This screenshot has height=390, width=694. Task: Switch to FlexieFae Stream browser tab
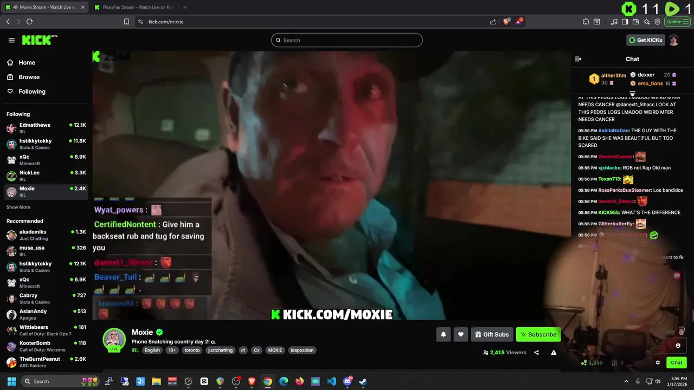point(133,7)
